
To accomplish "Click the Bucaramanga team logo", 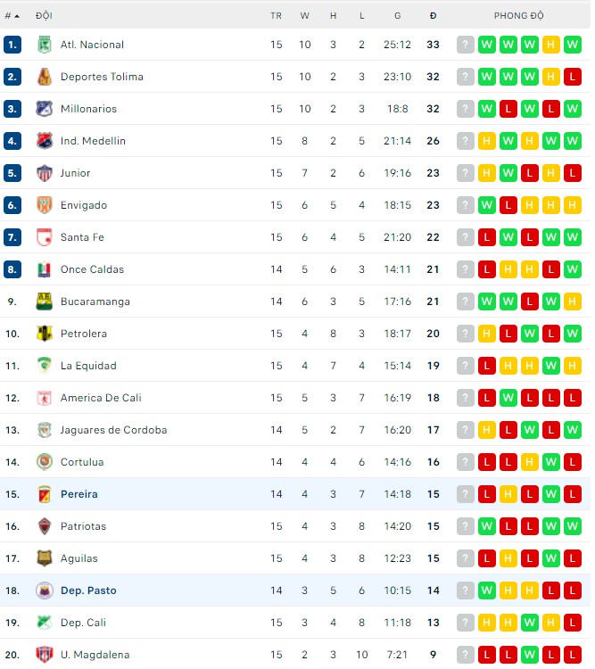I will coord(44,301).
